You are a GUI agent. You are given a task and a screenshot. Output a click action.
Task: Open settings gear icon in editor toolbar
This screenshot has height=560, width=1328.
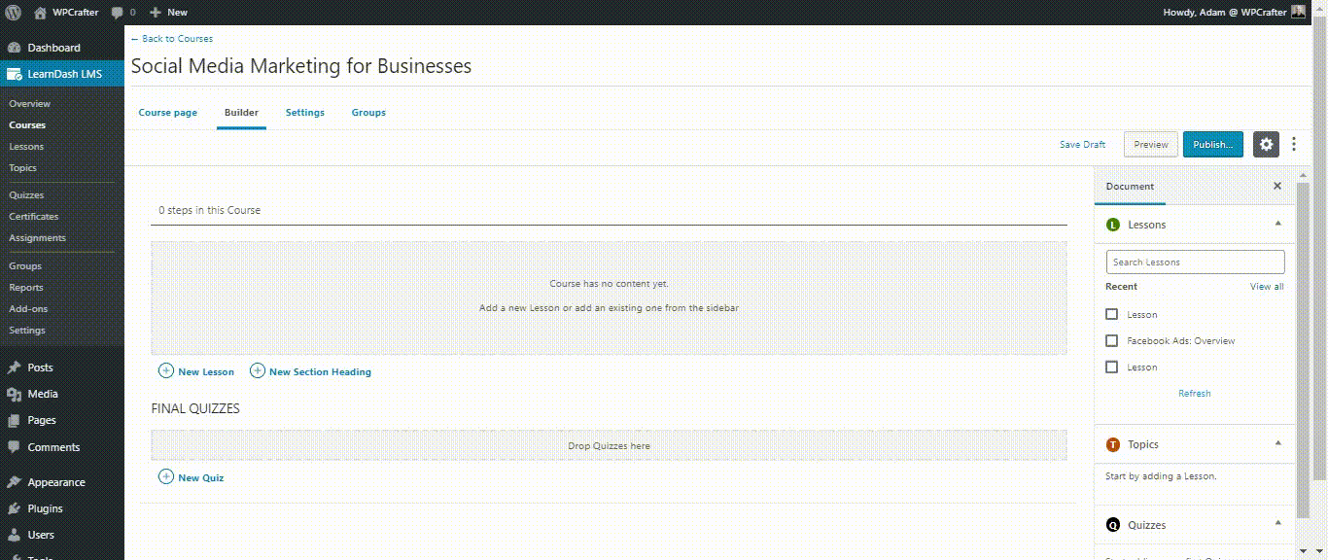click(x=1266, y=144)
